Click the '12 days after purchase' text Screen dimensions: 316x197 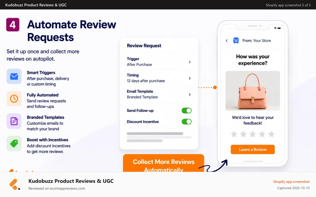point(146,81)
